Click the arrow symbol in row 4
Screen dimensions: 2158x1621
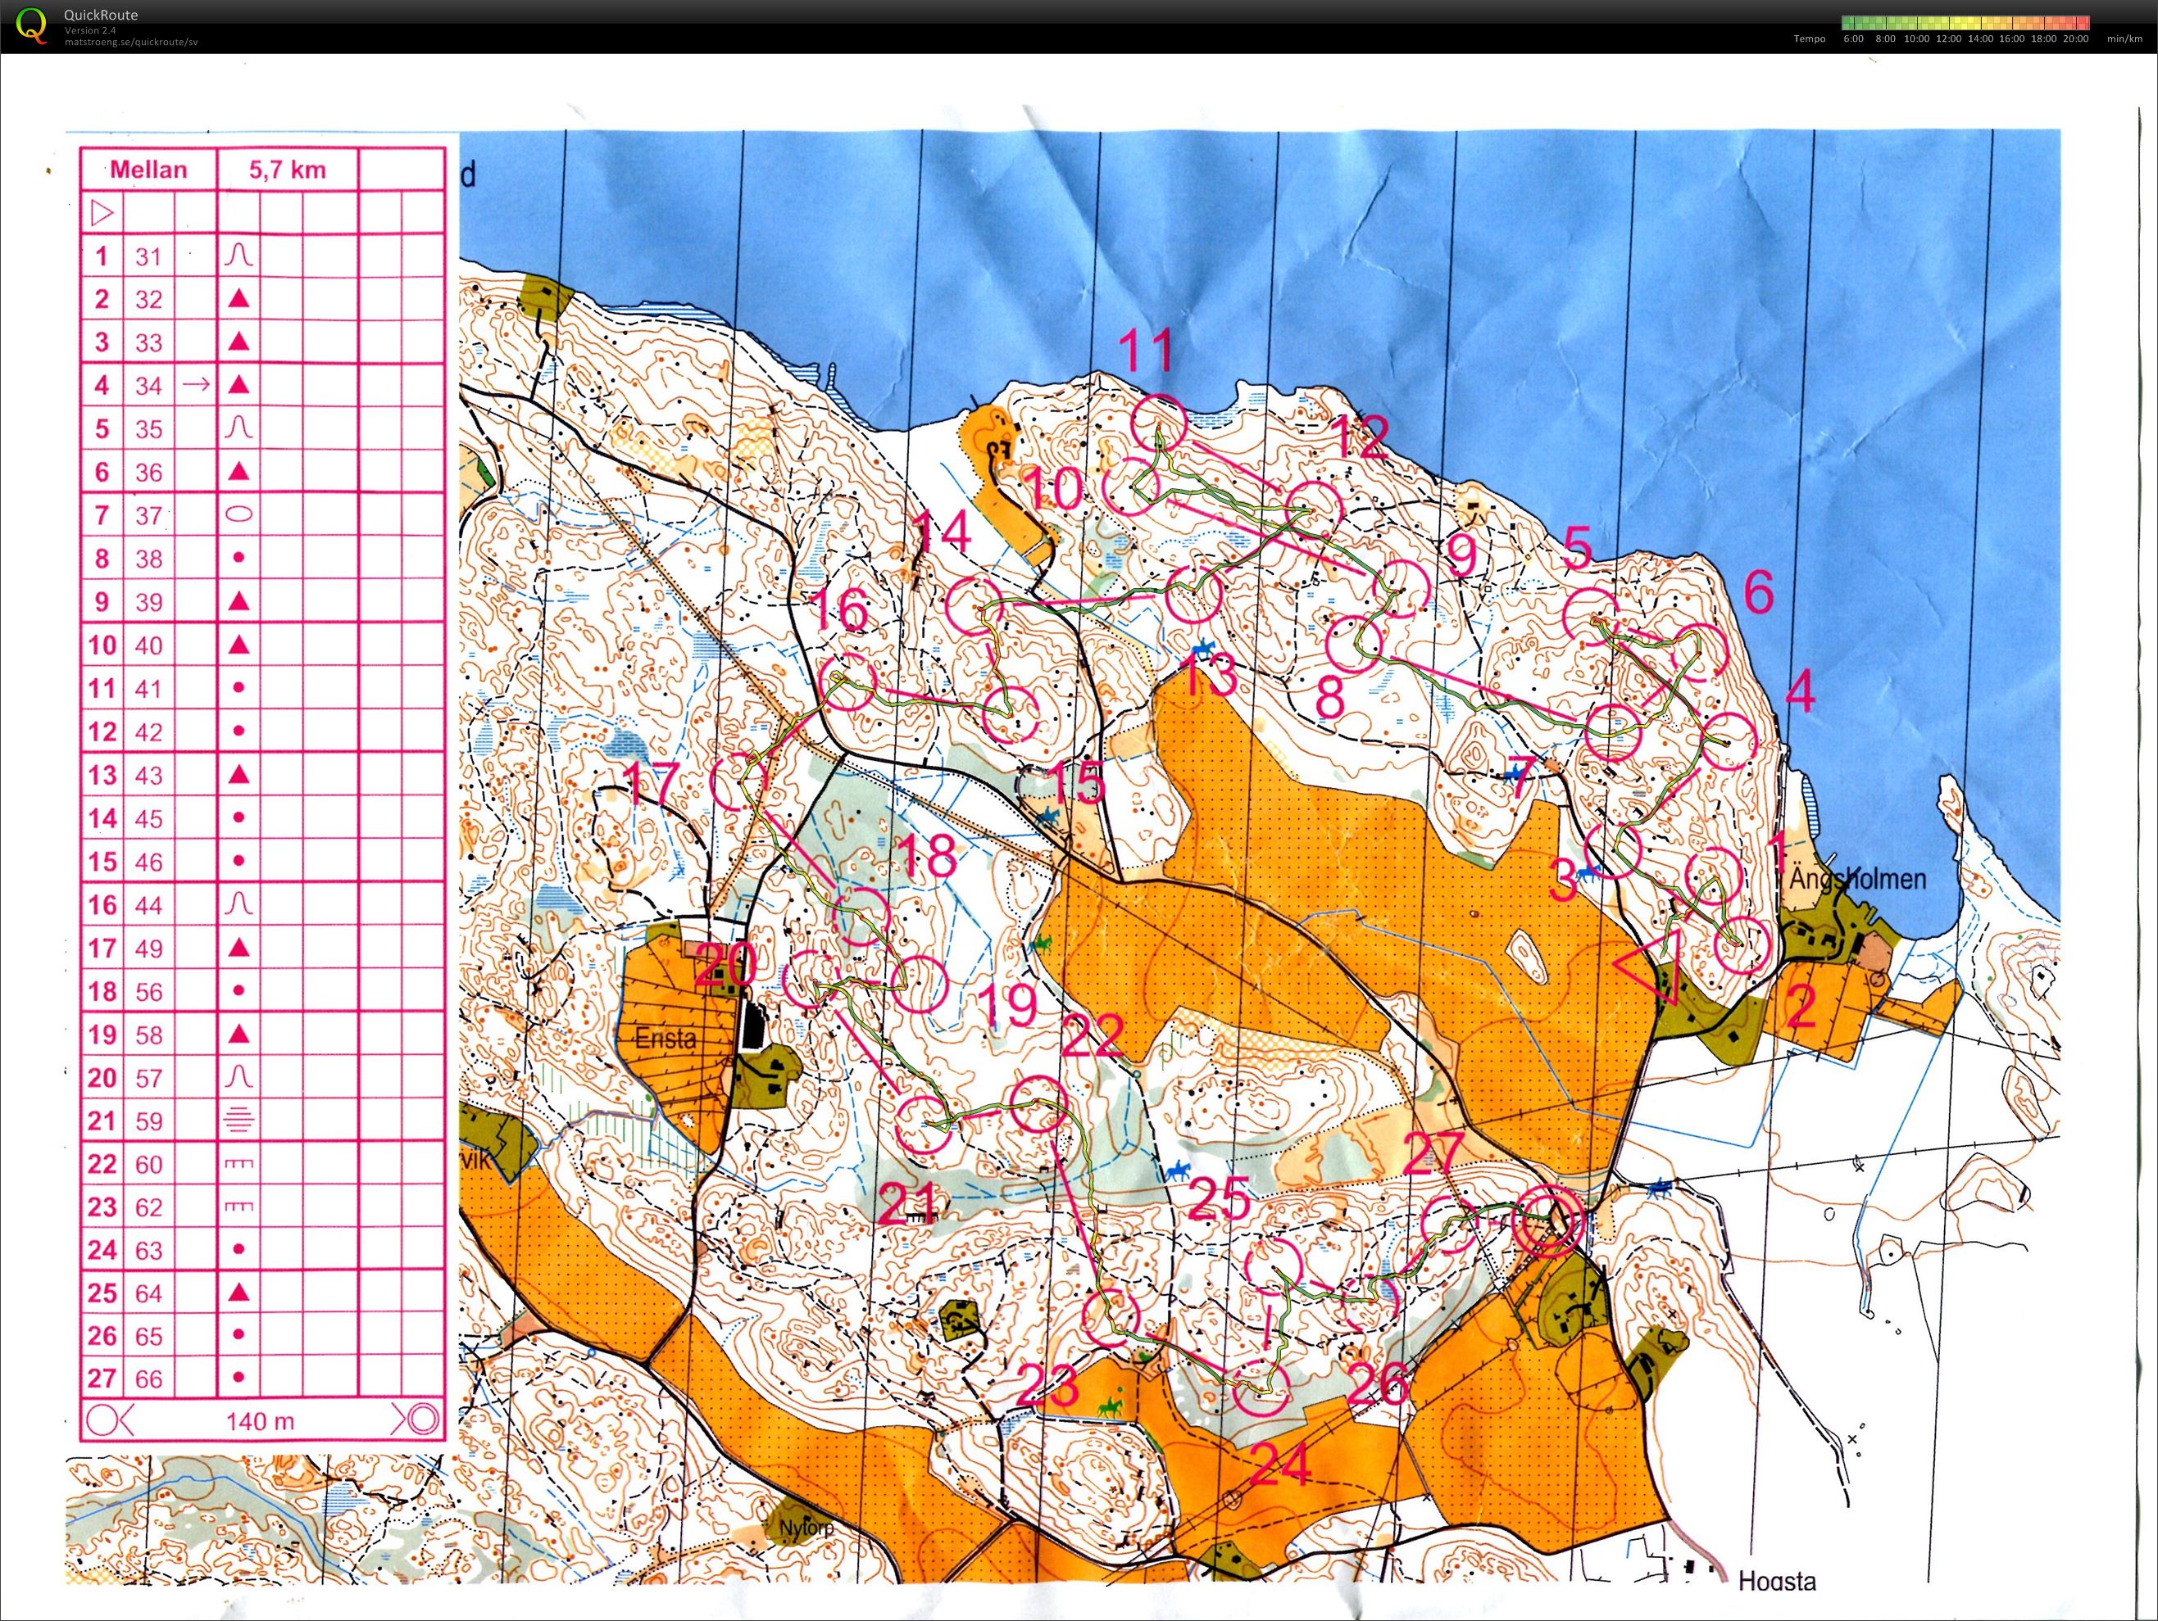pos(196,384)
